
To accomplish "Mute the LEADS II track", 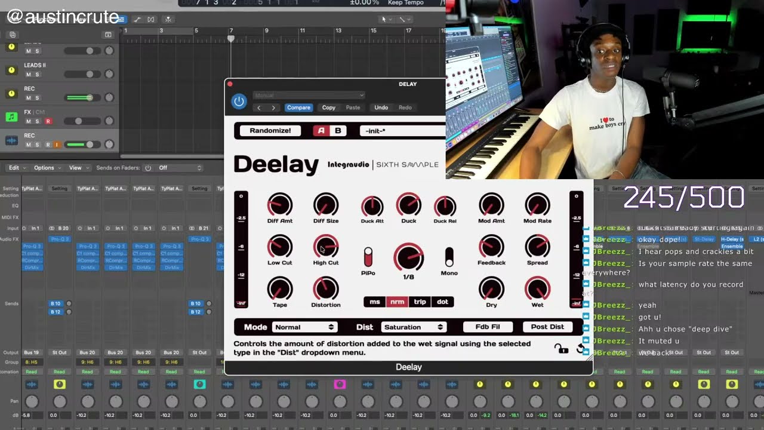I will point(28,75).
